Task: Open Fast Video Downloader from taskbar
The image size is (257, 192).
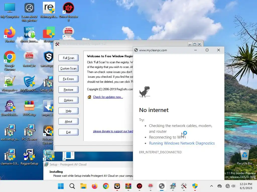Action: [151, 186]
